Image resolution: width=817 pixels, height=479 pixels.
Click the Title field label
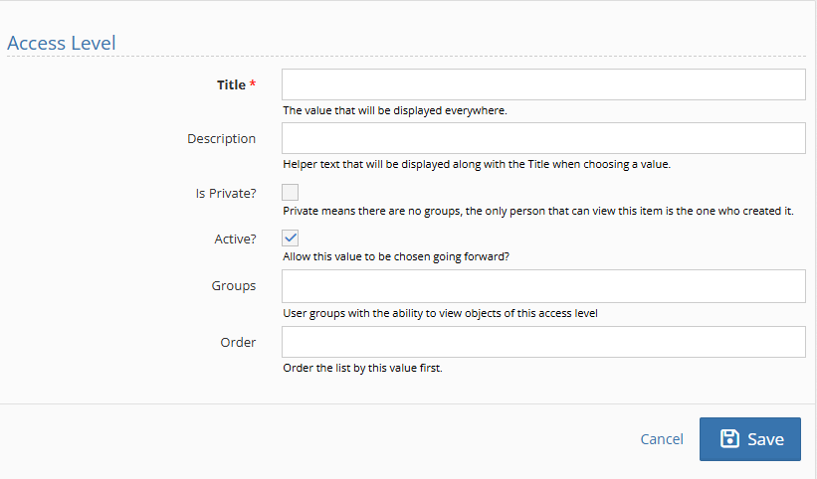[x=231, y=84]
